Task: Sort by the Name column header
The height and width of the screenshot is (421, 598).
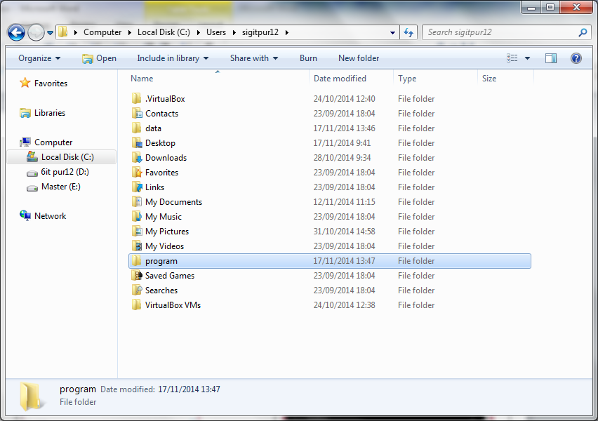Action: click(x=142, y=79)
